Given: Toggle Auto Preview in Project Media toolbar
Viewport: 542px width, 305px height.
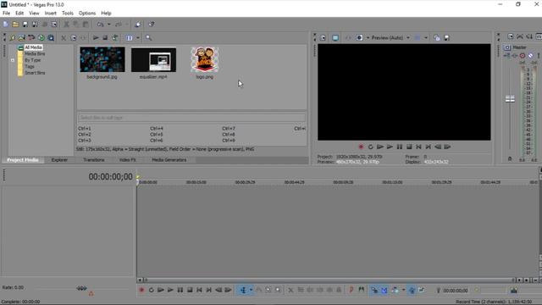Looking at the screenshot, I should coord(114,37).
